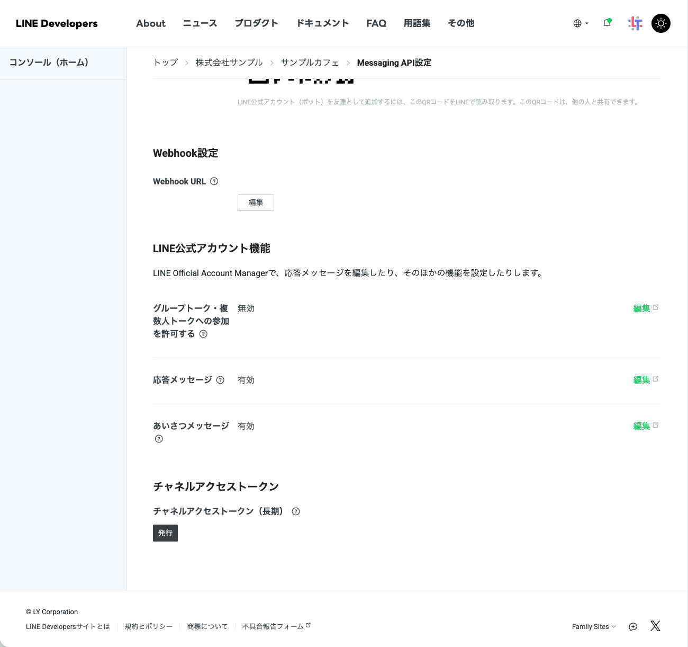This screenshot has height=647, width=688.
Task: Click the Webhook URL 編集 button
Action: pyautogui.click(x=256, y=202)
